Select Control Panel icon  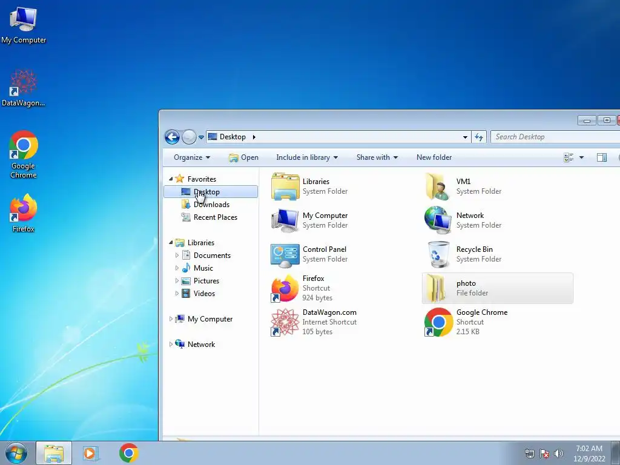pyautogui.click(x=285, y=254)
